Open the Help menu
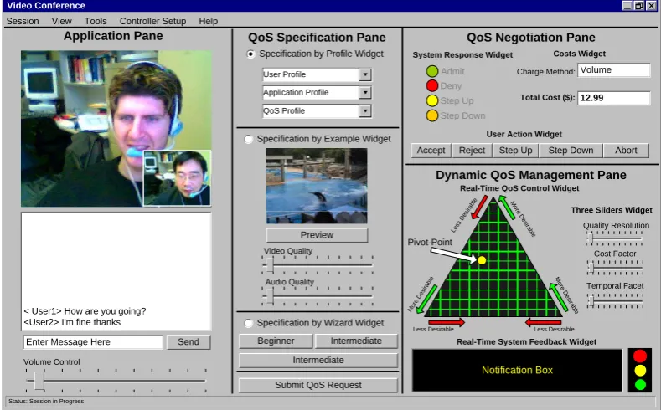 coord(209,21)
